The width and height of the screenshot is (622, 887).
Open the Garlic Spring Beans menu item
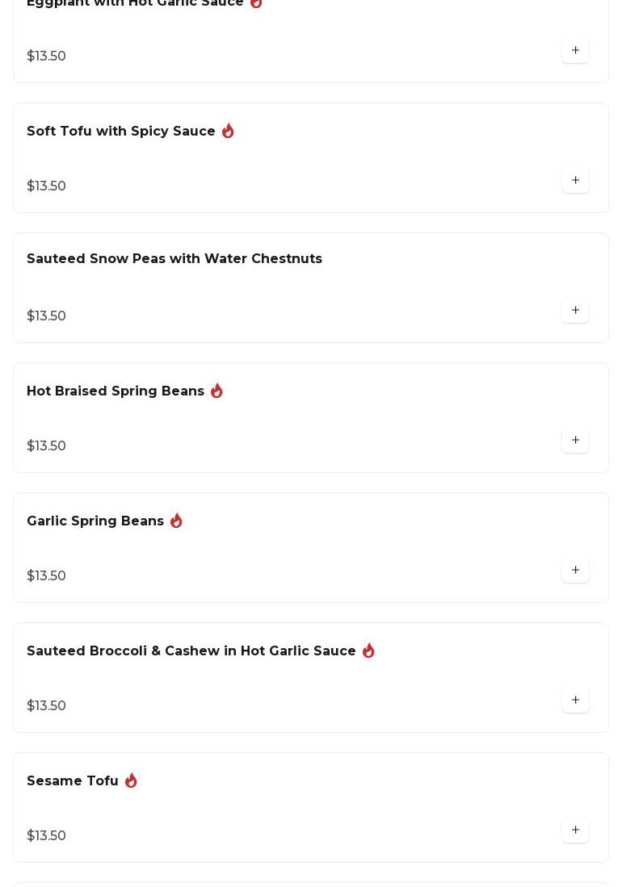click(x=95, y=521)
